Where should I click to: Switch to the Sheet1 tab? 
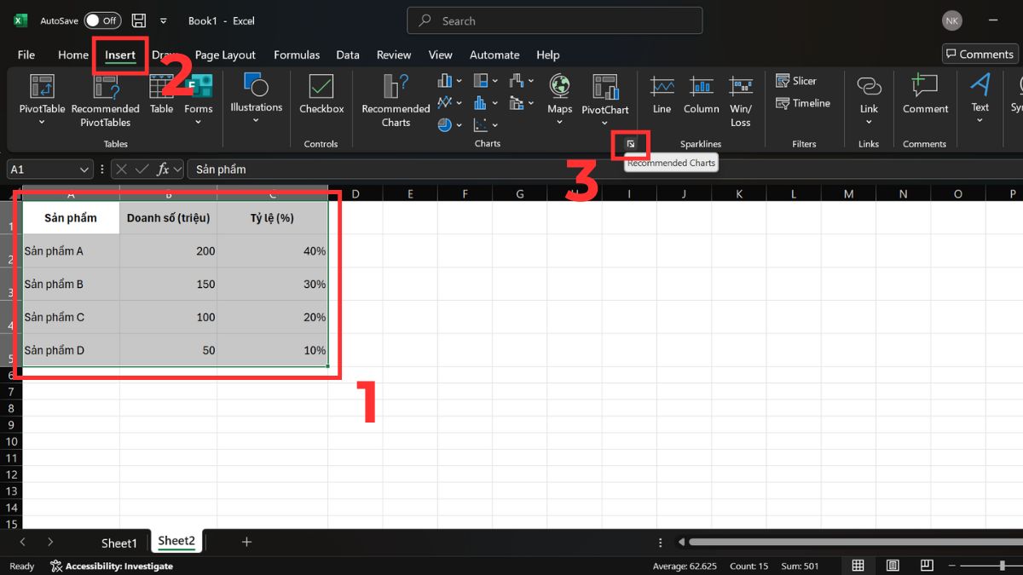coord(118,543)
